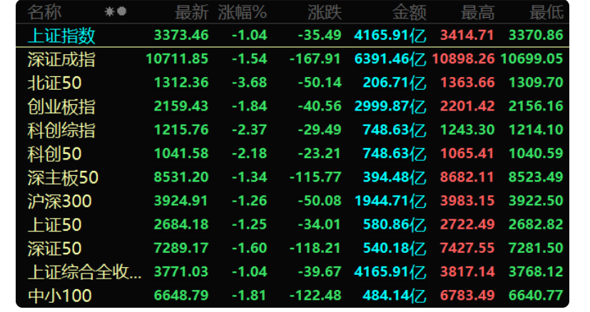Image resolution: width=590 pixels, height=312 pixels.
Task: Click low value 10699.05
Action: coord(531,59)
